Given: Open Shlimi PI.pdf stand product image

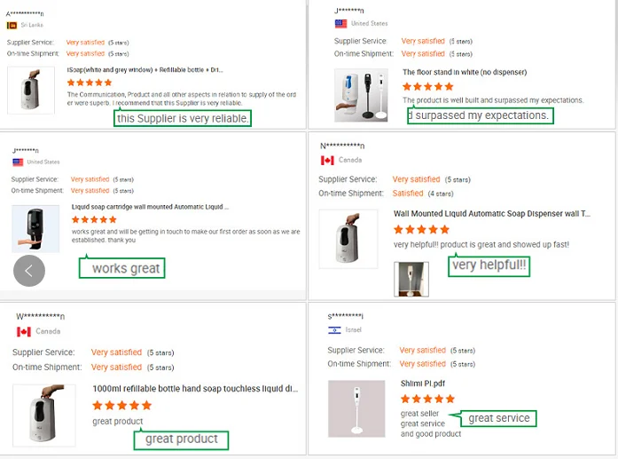Looking at the screenshot, I should [x=355, y=409].
